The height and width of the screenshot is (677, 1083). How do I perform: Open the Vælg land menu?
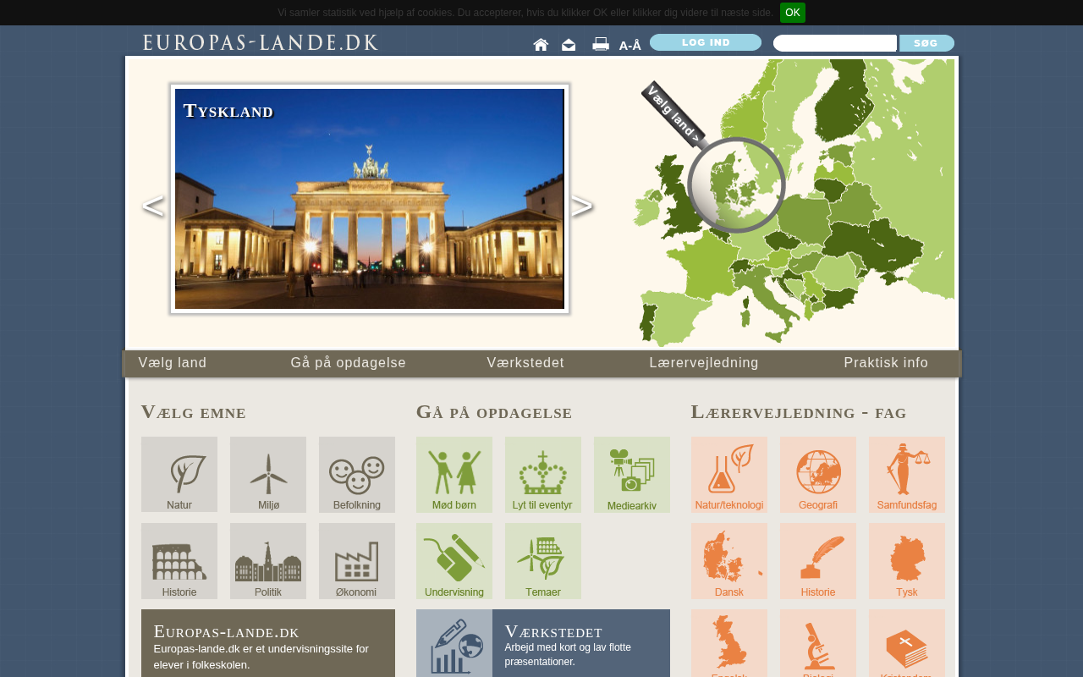click(173, 363)
